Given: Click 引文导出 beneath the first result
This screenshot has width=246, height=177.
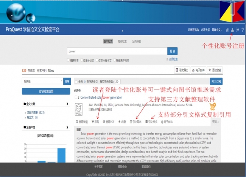Looking at the screenshot, I should [x=135, y=122].
